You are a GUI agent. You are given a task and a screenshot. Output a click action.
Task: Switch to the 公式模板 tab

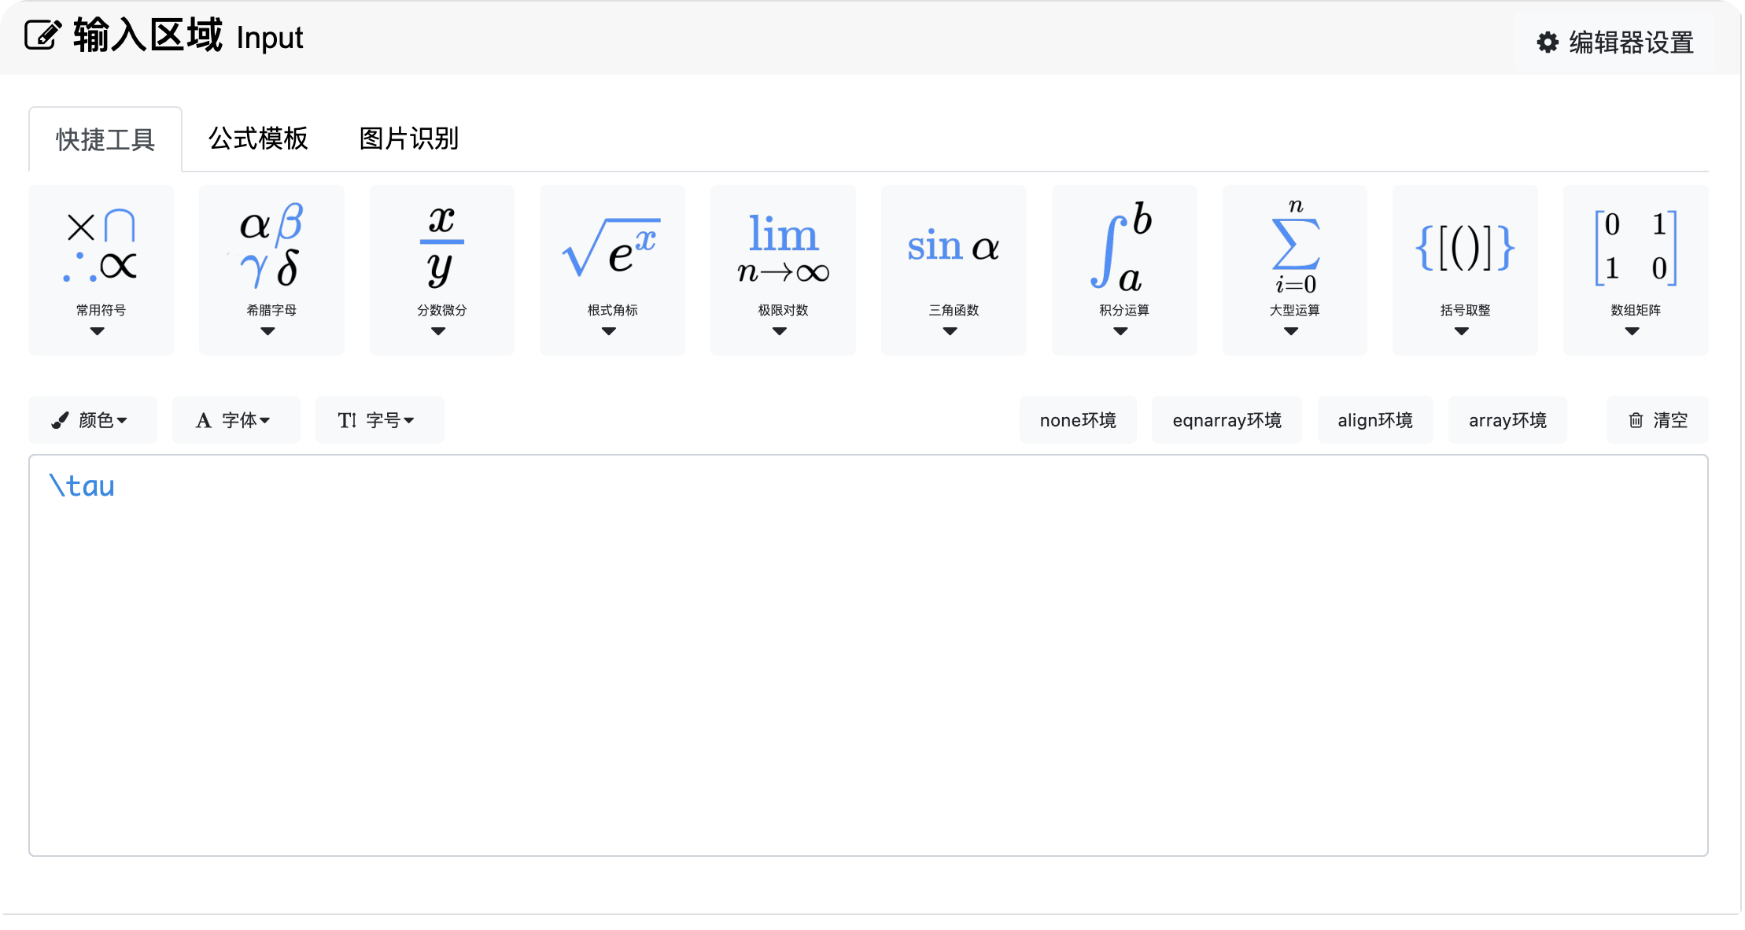[x=258, y=139]
